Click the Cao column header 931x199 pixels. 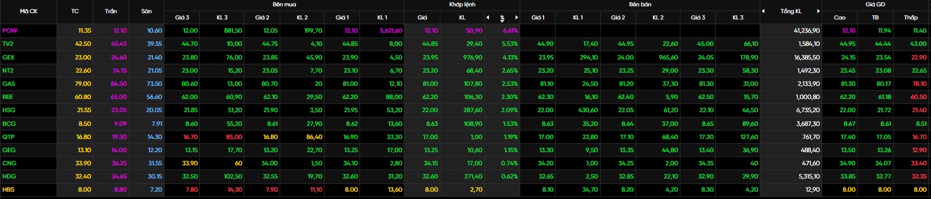pyautogui.click(x=840, y=17)
